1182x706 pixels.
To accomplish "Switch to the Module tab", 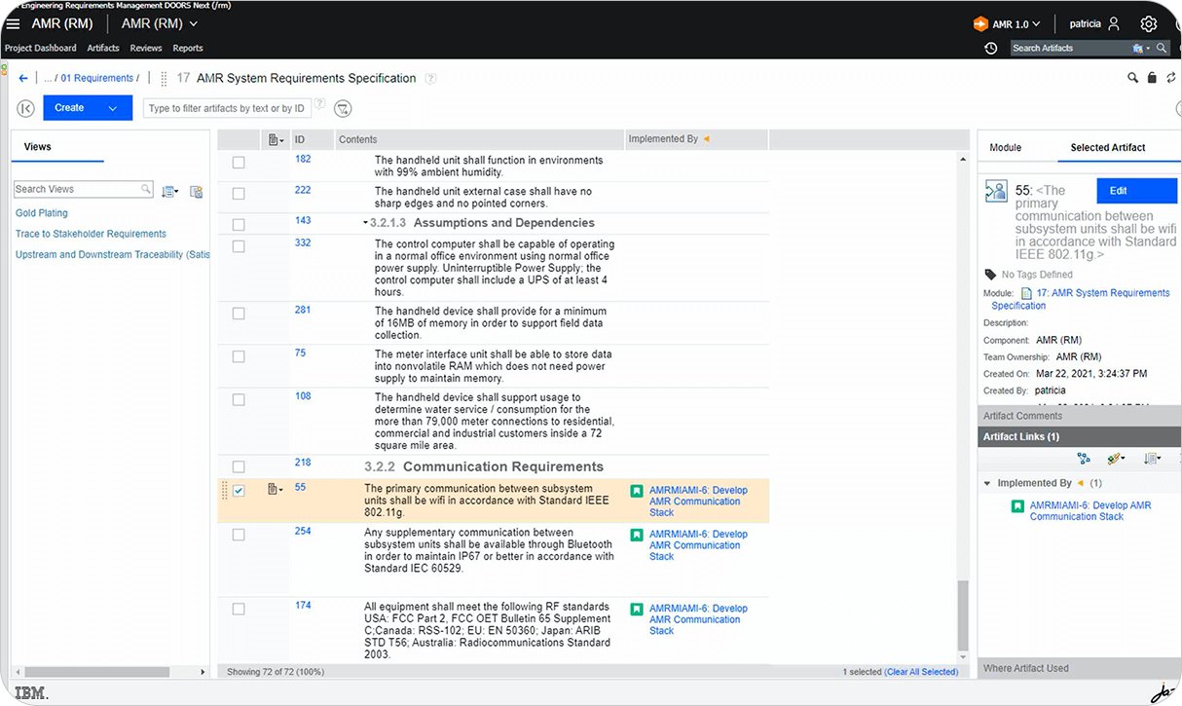I will click(x=1006, y=148).
